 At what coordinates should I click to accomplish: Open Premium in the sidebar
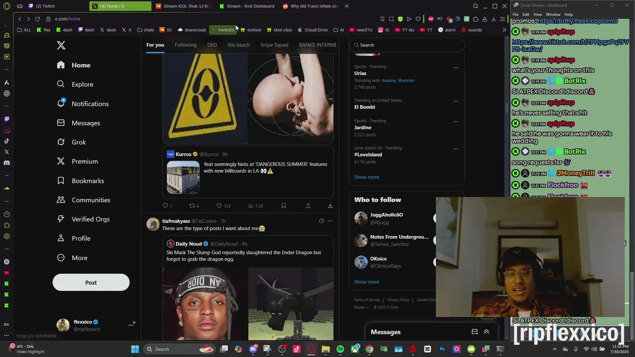pyautogui.click(x=77, y=161)
